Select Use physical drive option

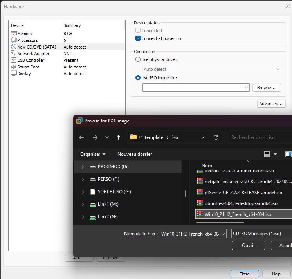click(138, 59)
